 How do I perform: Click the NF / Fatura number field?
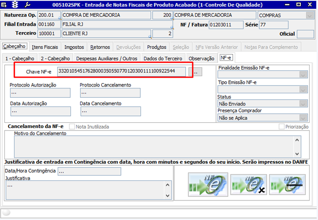coord(226,25)
